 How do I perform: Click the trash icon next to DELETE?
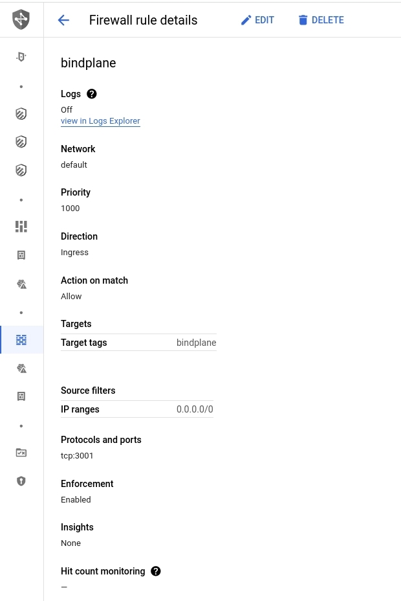(x=303, y=20)
